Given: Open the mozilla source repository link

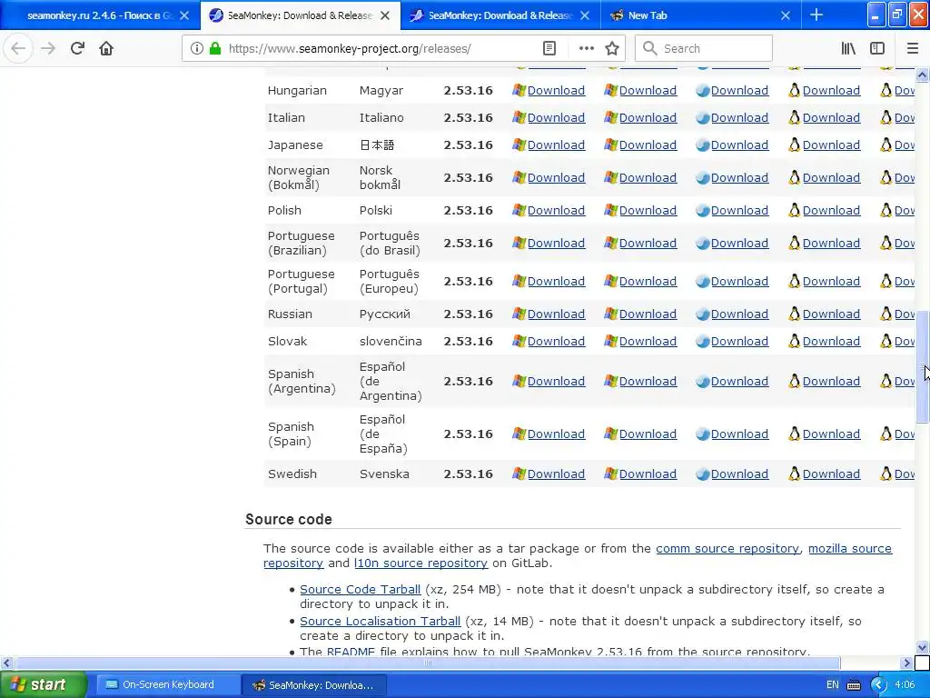Looking at the screenshot, I should coord(850,548).
